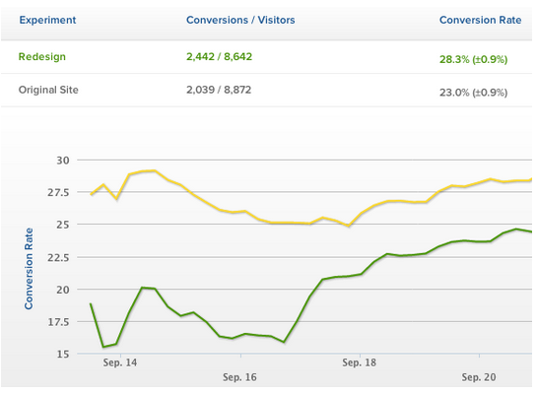This screenshot has height=394, width=537.
Task: Click the 2,039 / 8,872 conversions value
Action: point(219,90)
